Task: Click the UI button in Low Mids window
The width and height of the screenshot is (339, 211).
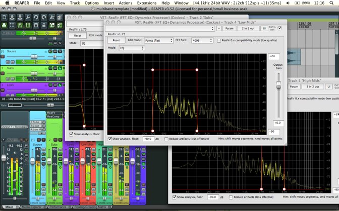Action: [264, 29]
